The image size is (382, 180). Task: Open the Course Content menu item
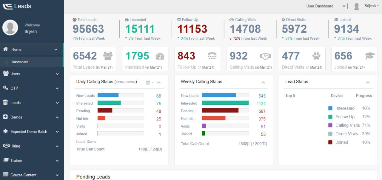(24, 175)
